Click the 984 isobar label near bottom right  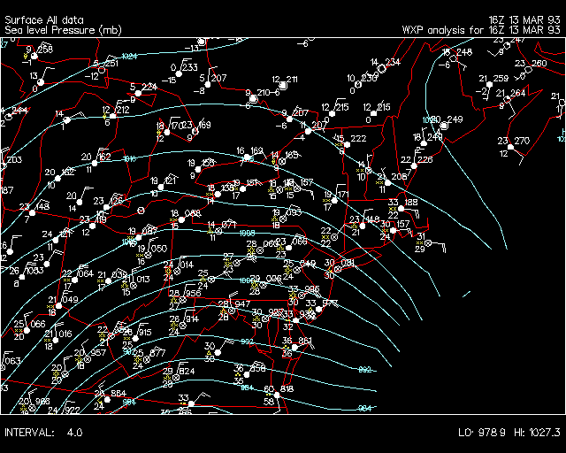364,408
